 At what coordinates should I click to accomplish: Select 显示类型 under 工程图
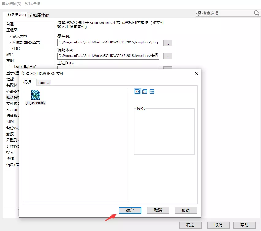20,36
